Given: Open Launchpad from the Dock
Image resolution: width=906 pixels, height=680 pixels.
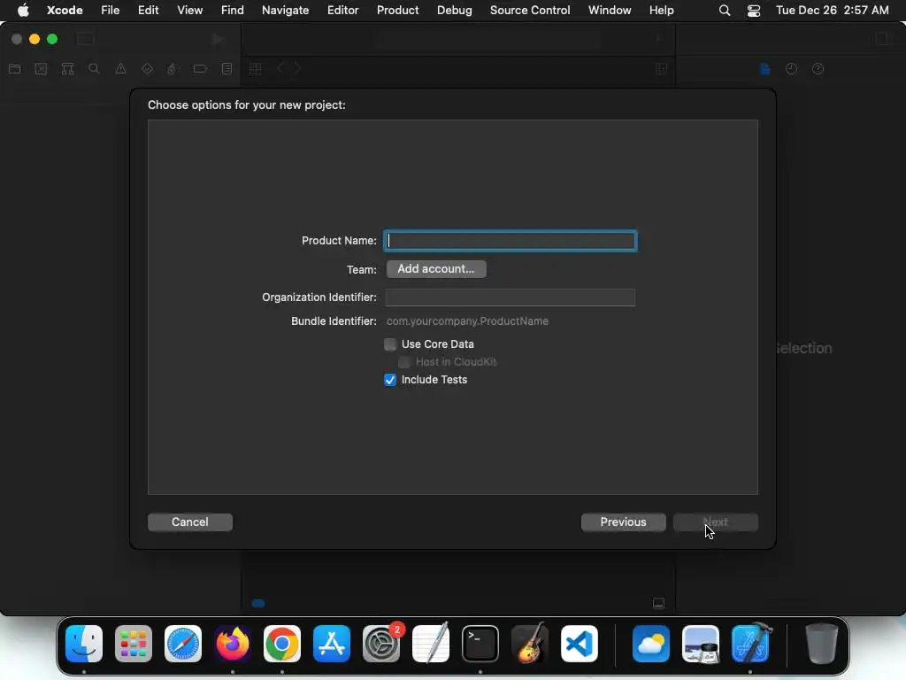Looking at the screenshot, I should (134, 644).
